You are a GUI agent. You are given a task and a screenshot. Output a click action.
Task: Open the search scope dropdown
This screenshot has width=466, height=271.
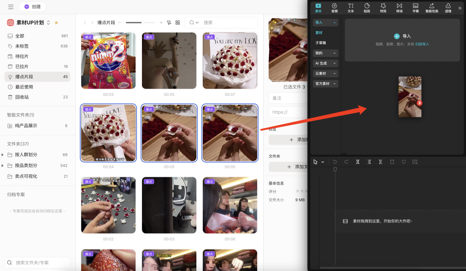[x=194, y=22]
